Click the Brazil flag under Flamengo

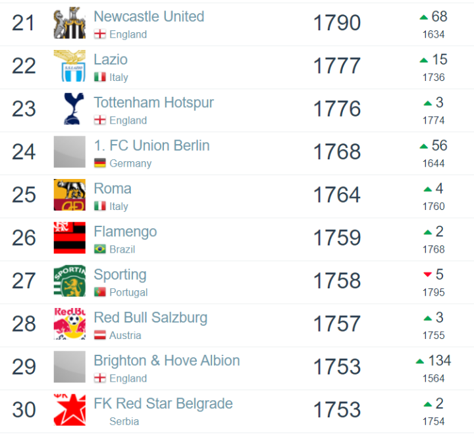pos(100,249)
